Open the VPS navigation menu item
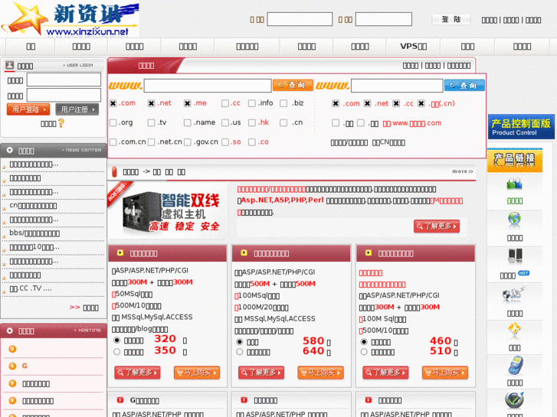This screenshot has height=417, width=557. coord(414,47)
